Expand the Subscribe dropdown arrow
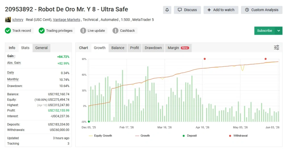The height and width of the screenshot is (149, 291). coord(278,31)
